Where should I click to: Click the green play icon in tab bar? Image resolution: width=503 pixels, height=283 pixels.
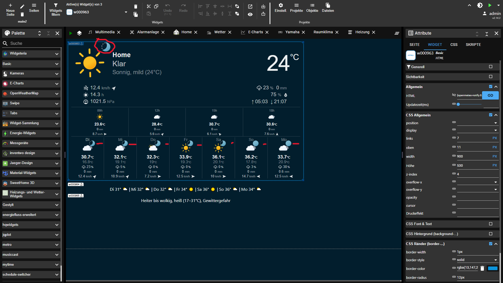click(70, 33)
